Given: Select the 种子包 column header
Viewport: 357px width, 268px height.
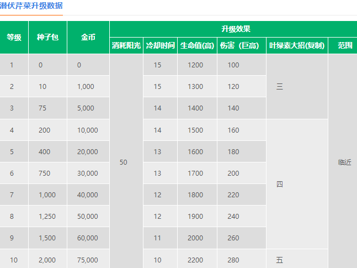Looking at the screenshot, I should tap(47, 38).
